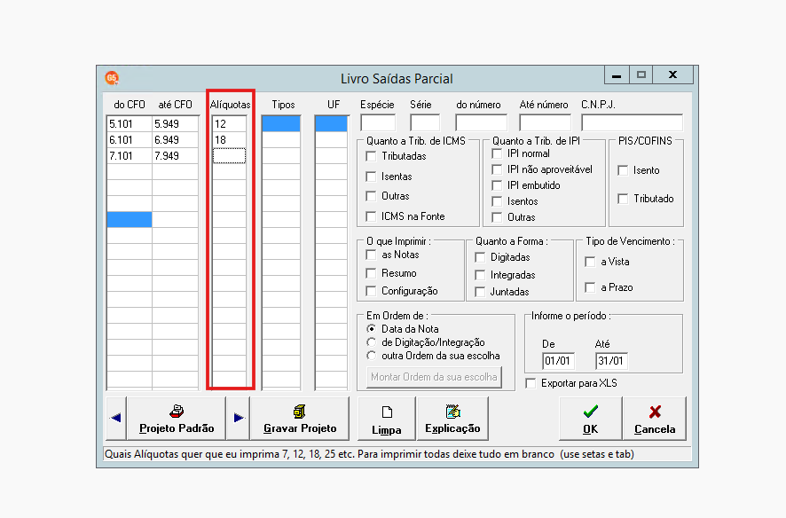Screen dimensions: 786x518
Task: Toggle the IPI embutido checkbox
Action: click(x=498, y=185)
